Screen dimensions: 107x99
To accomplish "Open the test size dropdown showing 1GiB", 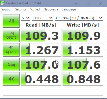I will pyautogui.click(x=43, y=18).
